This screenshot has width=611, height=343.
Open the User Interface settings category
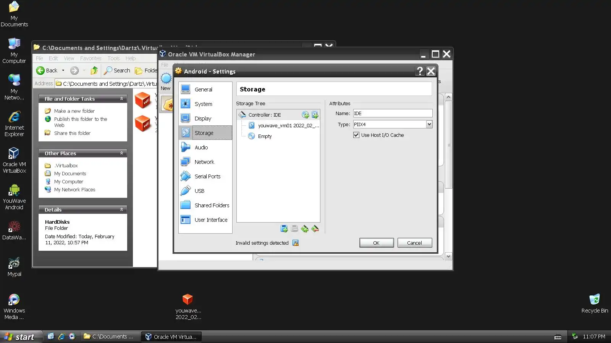click(x=205, y=220)
